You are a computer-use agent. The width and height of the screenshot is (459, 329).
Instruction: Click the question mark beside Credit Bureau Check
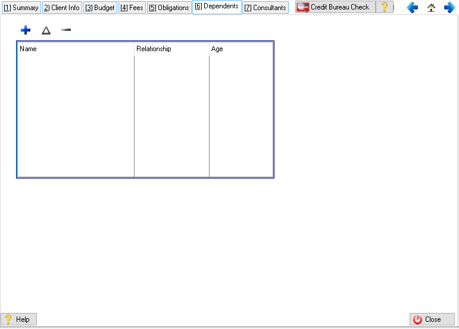(385, 7)
